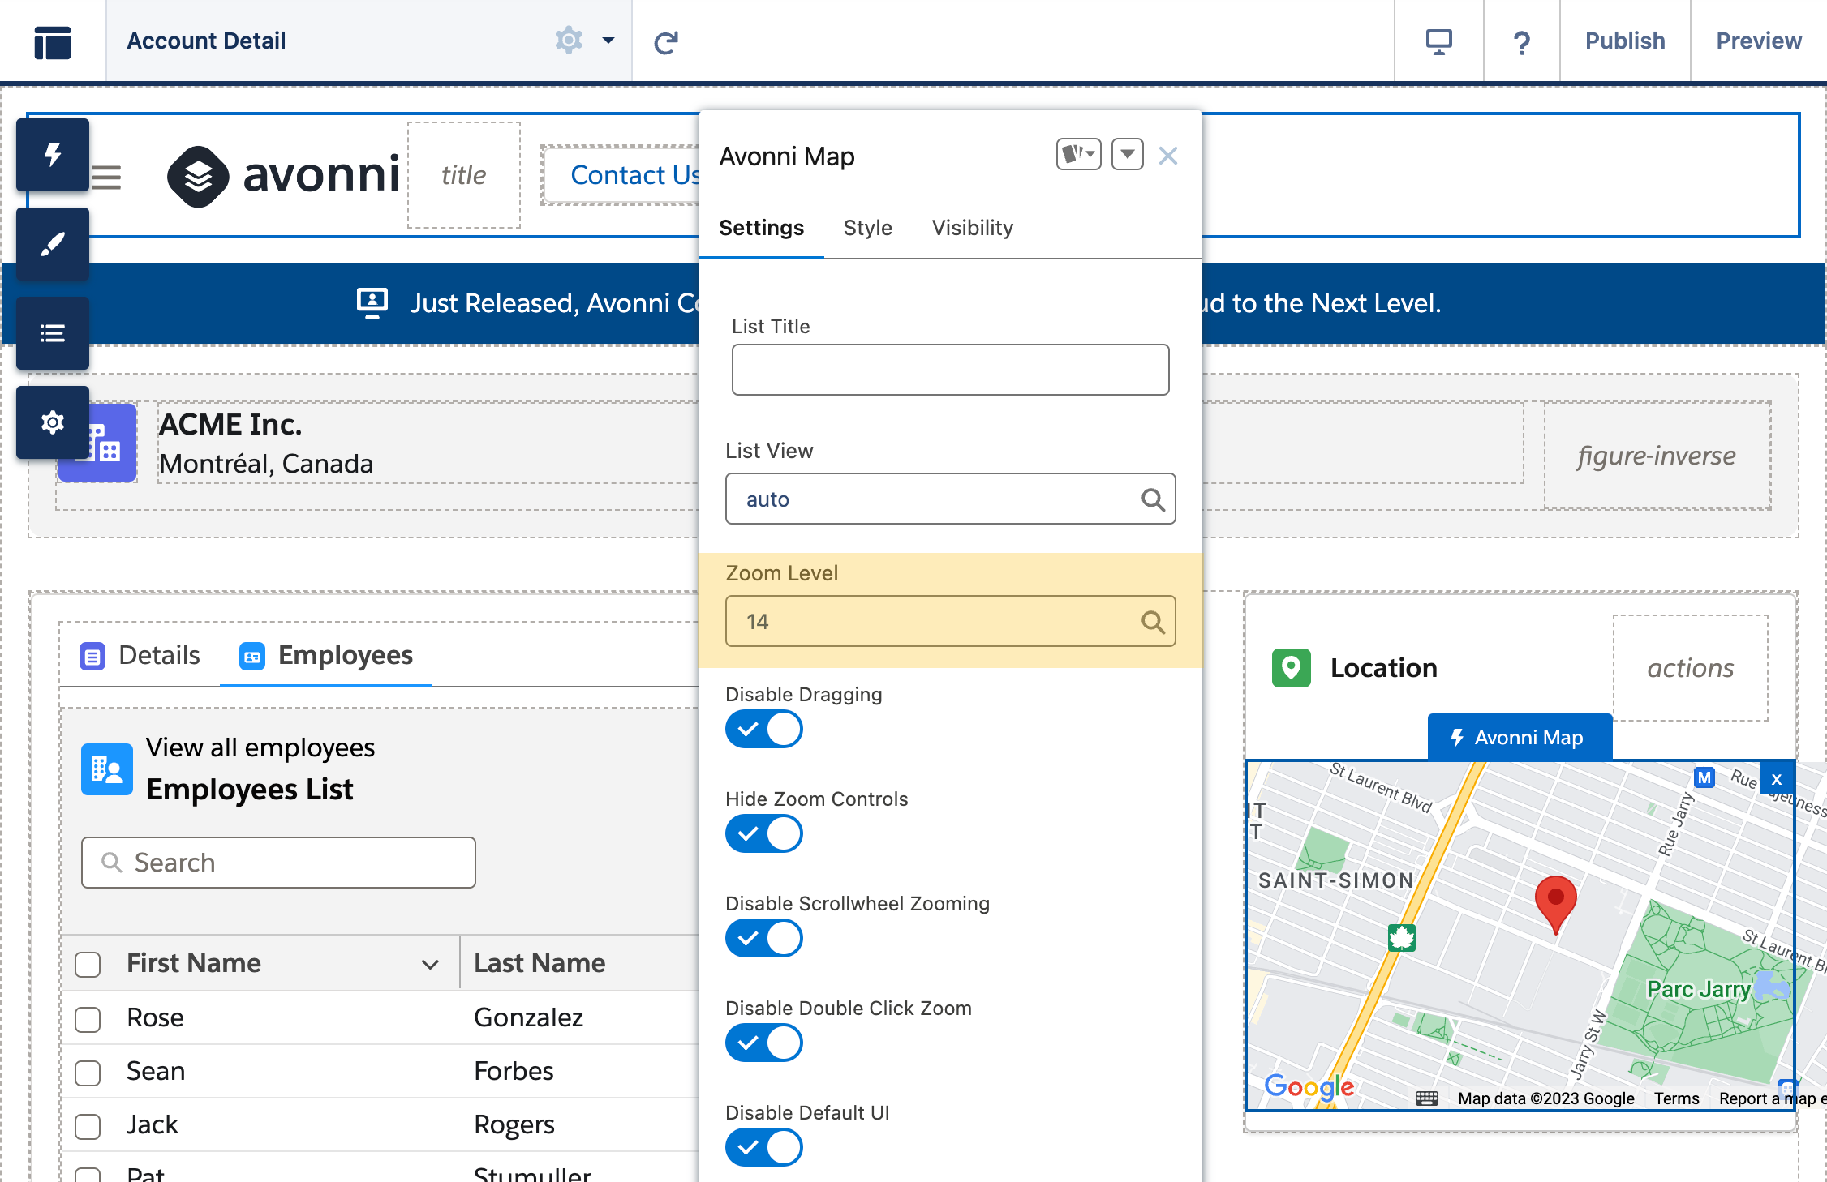Screen dimensions: 1827x1182
Task: Toggle the Disable Dragging switch
Action: pos(763,729)
